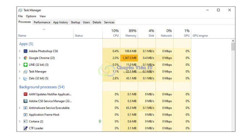Sort by Memory usage column header
This screenshot has height=138, width=252.
pyautogui.click(x=129, y=33)
